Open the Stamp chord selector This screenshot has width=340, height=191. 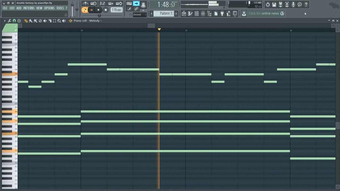click(19, 21)
